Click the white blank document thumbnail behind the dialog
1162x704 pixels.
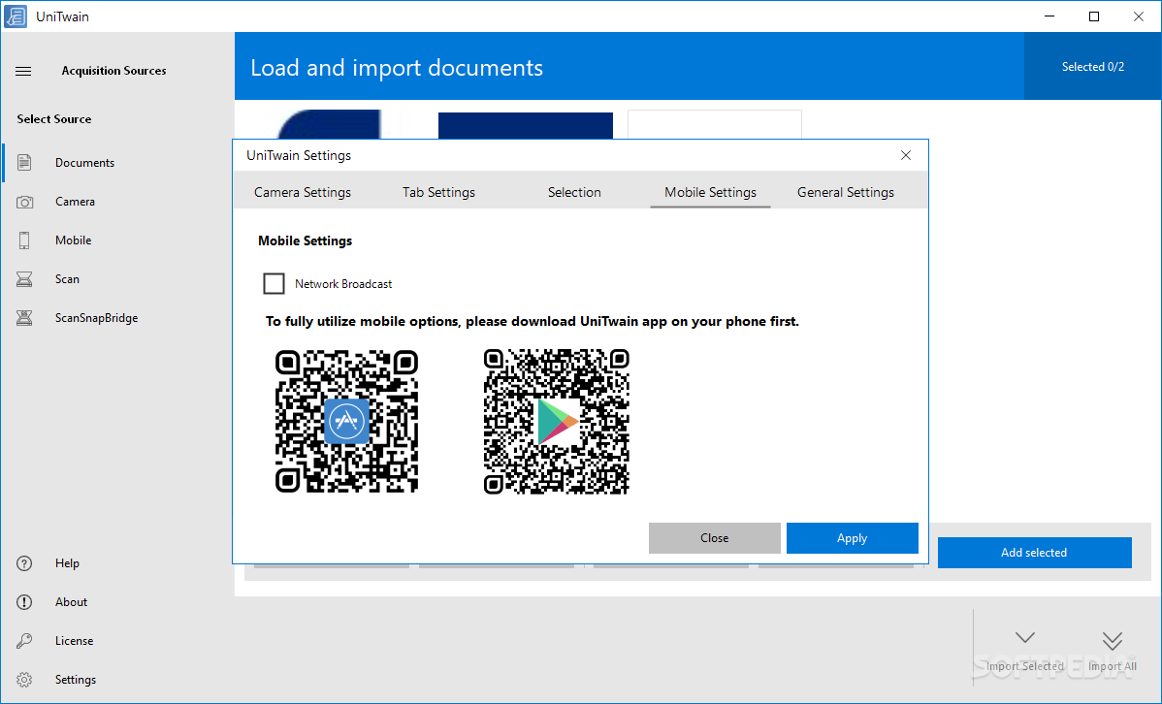tap(715, 124)
